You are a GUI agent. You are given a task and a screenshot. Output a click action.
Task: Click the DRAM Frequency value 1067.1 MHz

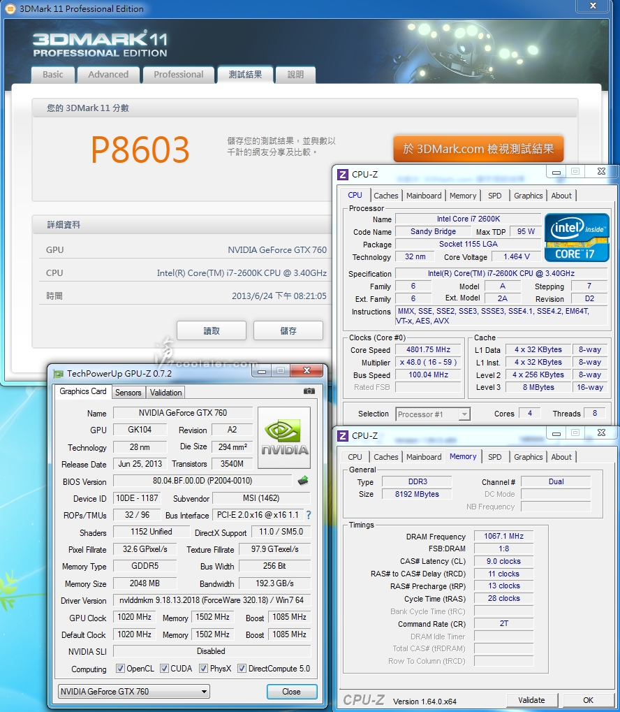click(504, 536)
